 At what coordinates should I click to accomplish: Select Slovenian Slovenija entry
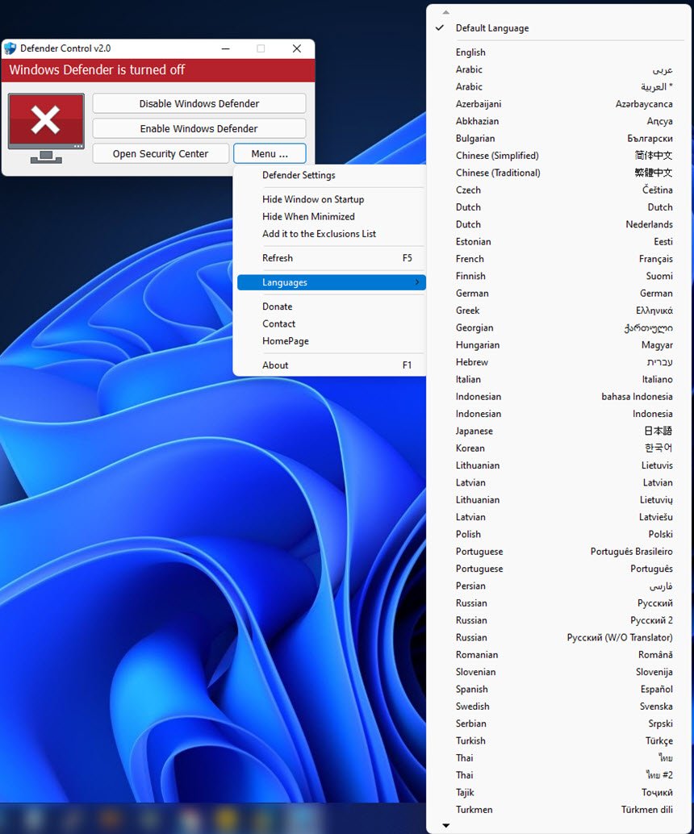tap(558, 672)
